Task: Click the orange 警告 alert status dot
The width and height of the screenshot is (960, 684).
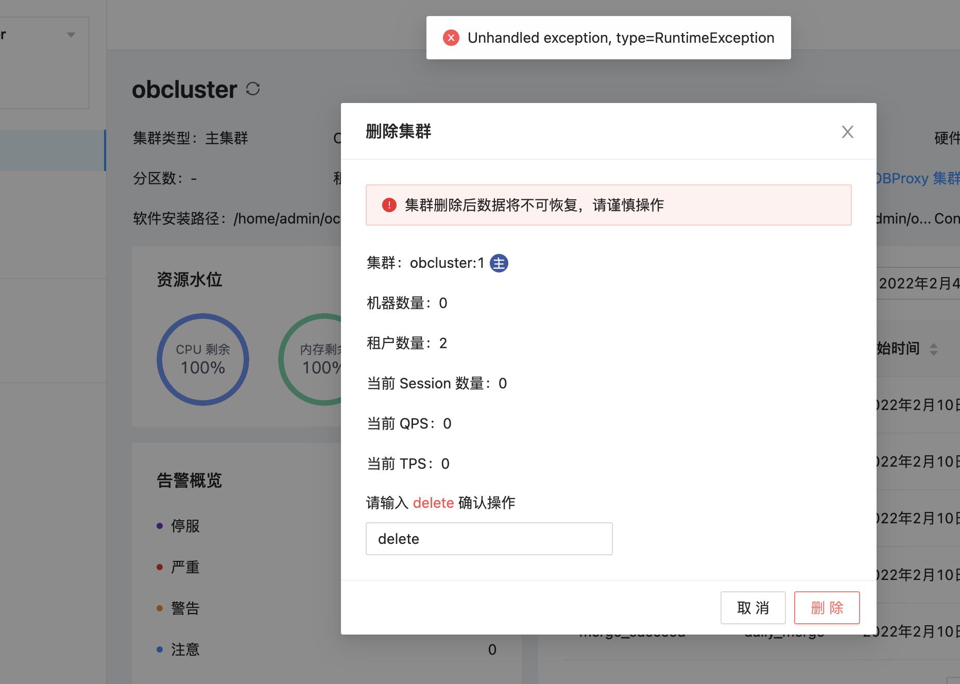Action: (159, 608)
